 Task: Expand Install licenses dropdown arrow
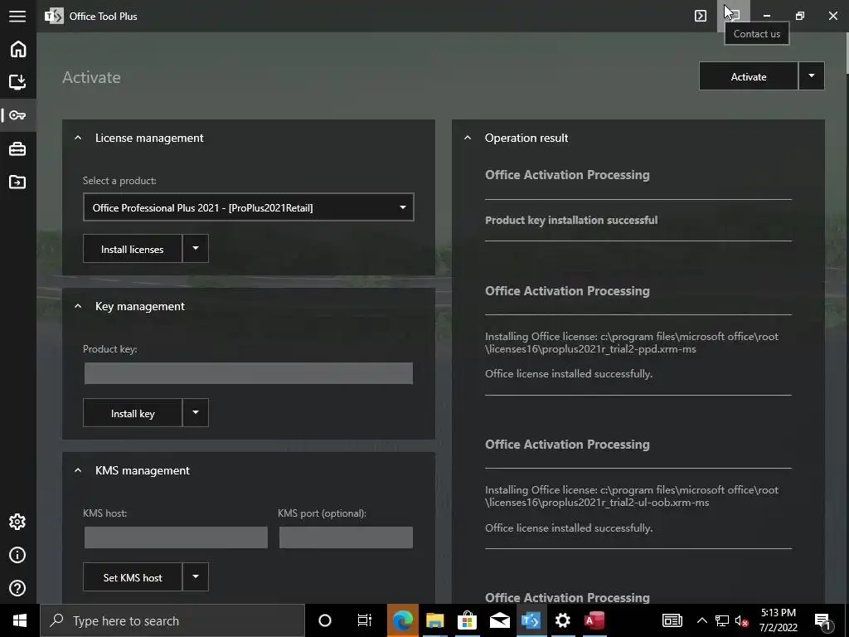pos(196,249)
